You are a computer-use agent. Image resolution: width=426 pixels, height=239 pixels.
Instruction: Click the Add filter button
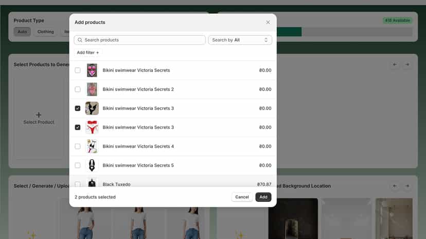[88, 52]
